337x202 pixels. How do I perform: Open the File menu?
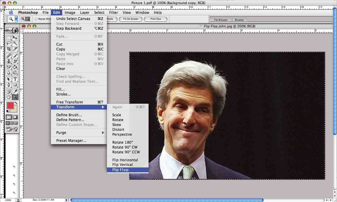click(45, 13)
